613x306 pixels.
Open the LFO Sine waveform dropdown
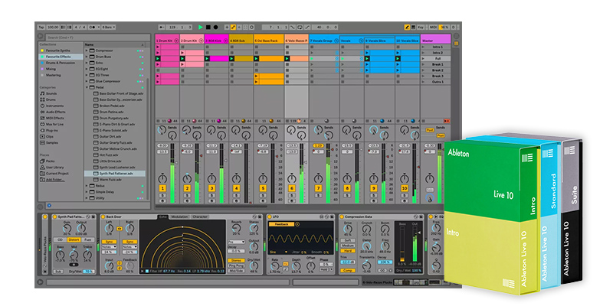(x=278, y=252)
